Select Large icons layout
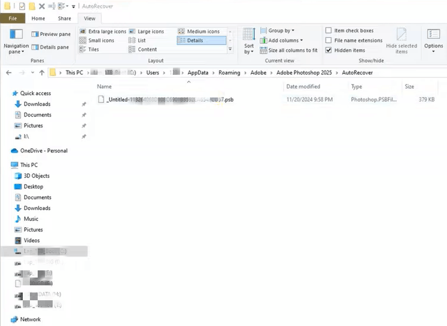This screenshot has height=326, width=447. (x=147, y=31)
